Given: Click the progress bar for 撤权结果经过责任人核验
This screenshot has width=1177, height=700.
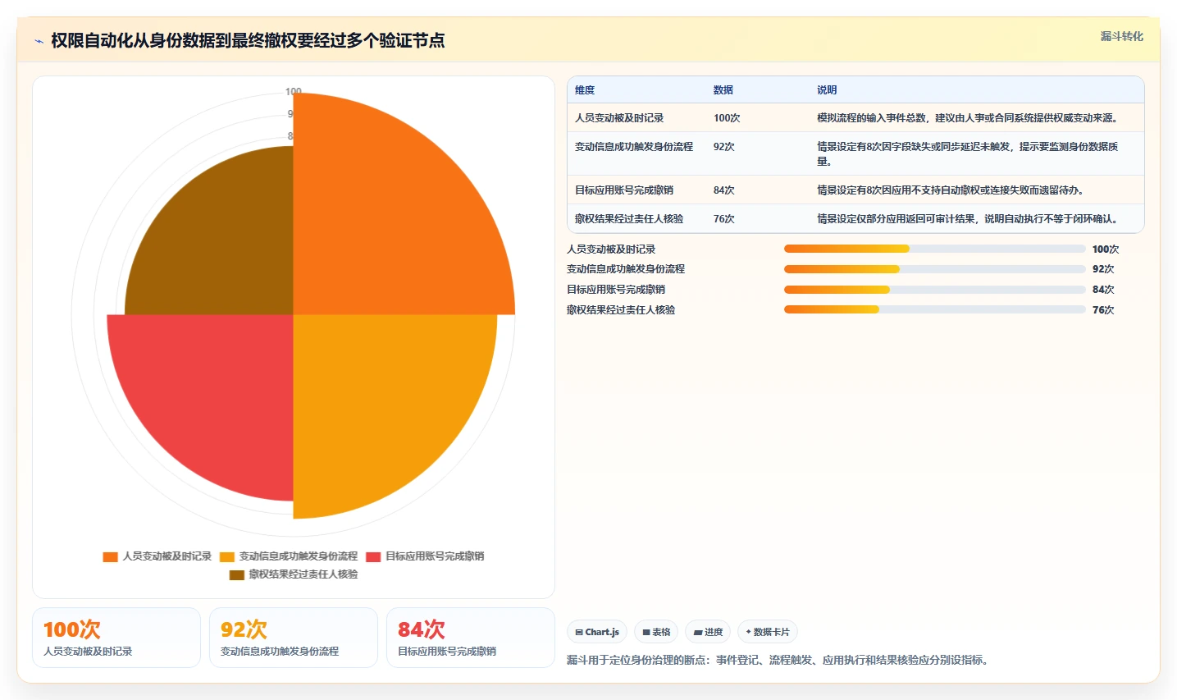Looking at the screenshot, I should point(935,309).
